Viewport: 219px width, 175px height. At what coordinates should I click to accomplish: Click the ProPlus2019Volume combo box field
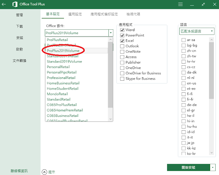pos(77,33)
